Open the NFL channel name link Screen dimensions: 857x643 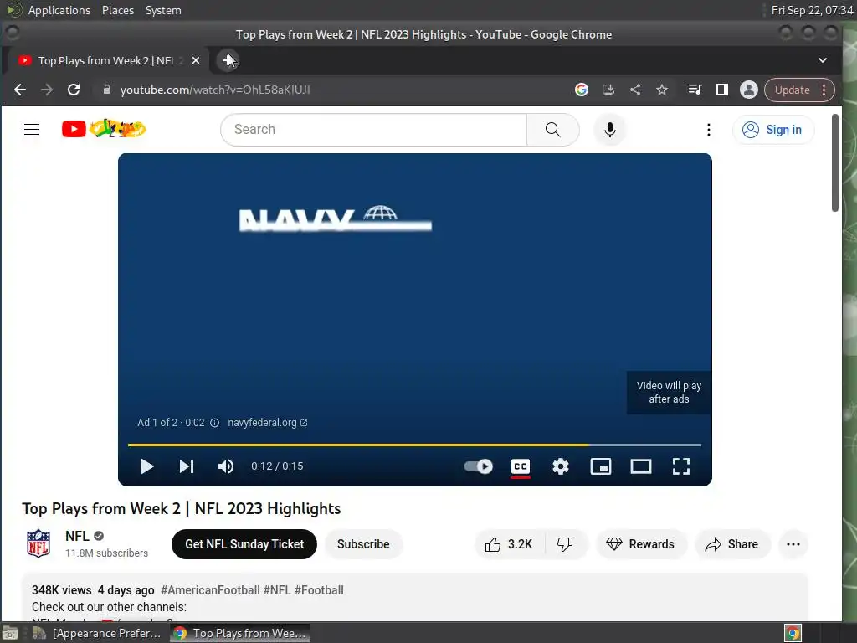pyautogui.click(x=77, y=536)
